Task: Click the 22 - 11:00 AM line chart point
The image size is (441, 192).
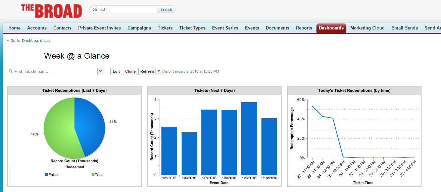Action: 312,106
